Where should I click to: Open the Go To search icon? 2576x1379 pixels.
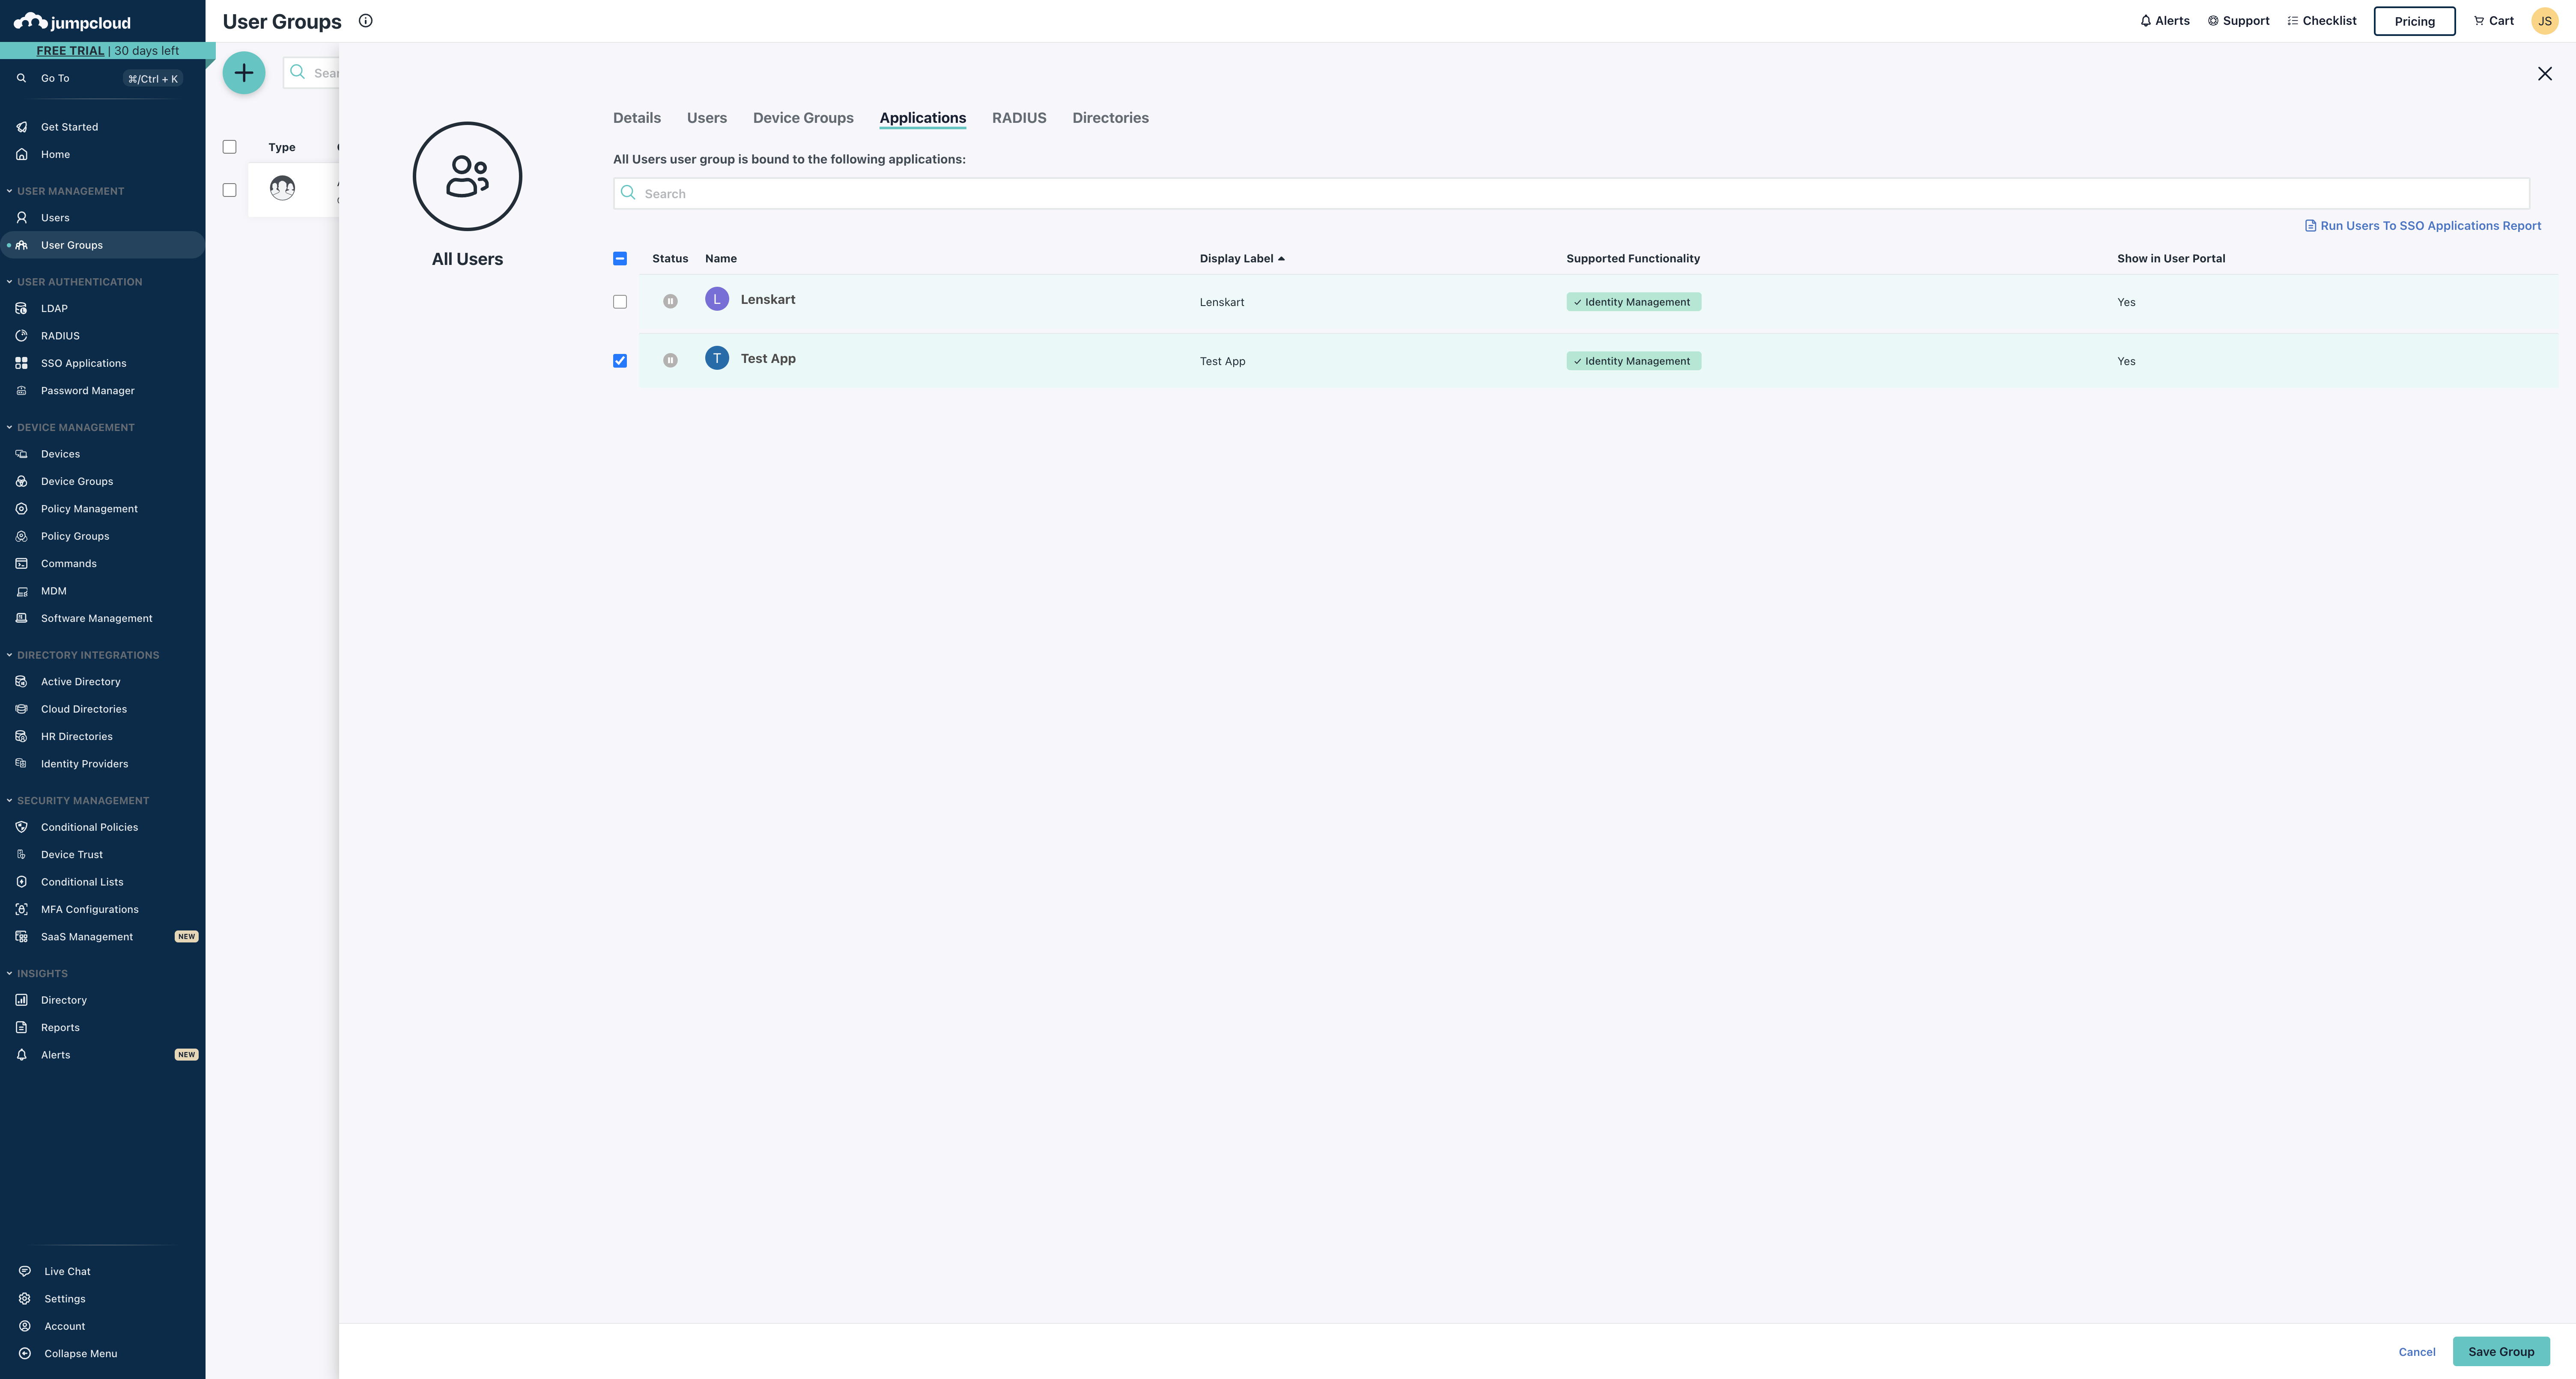tap(21, 78)
